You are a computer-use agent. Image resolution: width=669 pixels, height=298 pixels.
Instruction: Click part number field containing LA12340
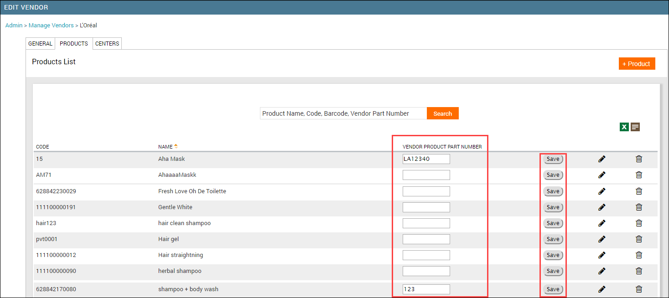(426, 159)
